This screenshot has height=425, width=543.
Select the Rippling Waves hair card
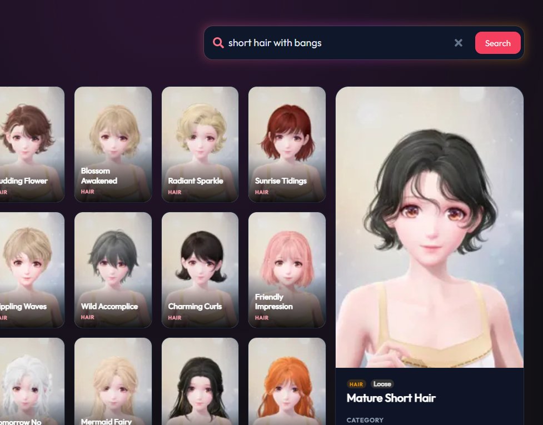click(x=32, y=270)
